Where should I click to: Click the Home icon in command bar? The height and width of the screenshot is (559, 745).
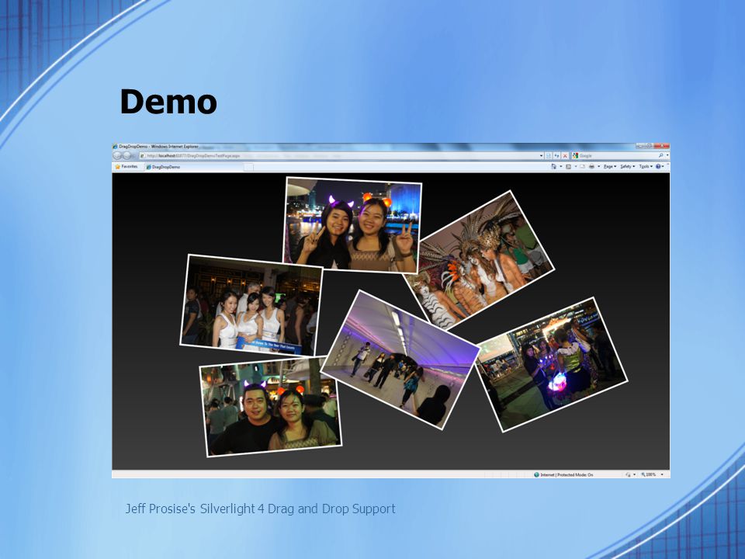pyautogui.click(x=554, y=166)
